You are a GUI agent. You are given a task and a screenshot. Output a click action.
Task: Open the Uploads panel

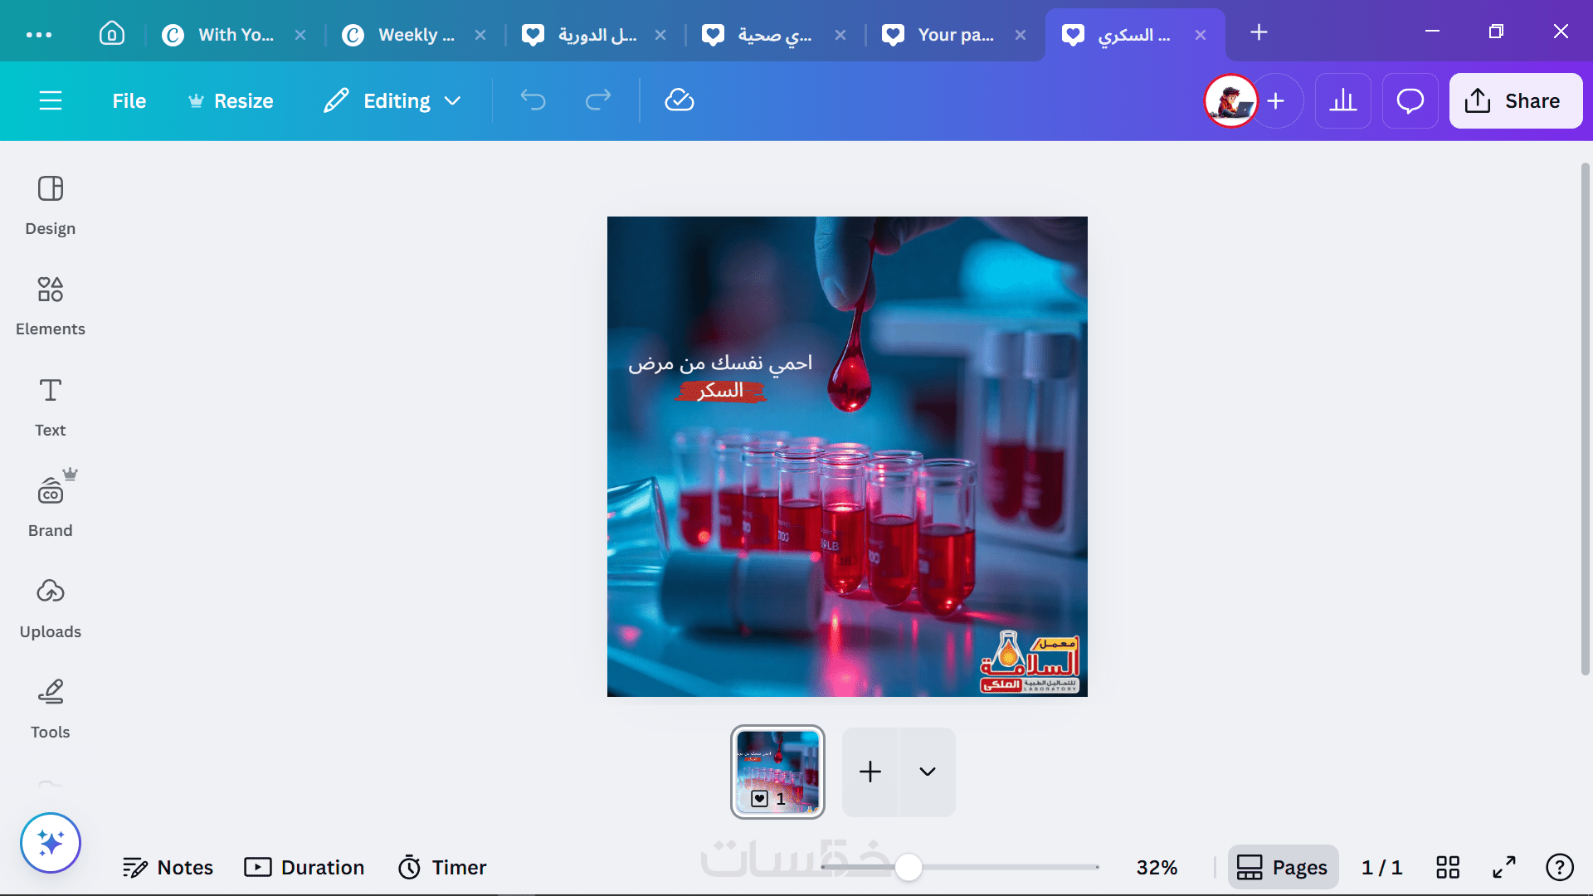(x=50, y=608)
